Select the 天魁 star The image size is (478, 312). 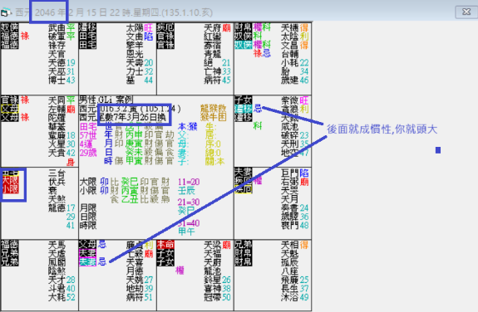click(289, 254)
